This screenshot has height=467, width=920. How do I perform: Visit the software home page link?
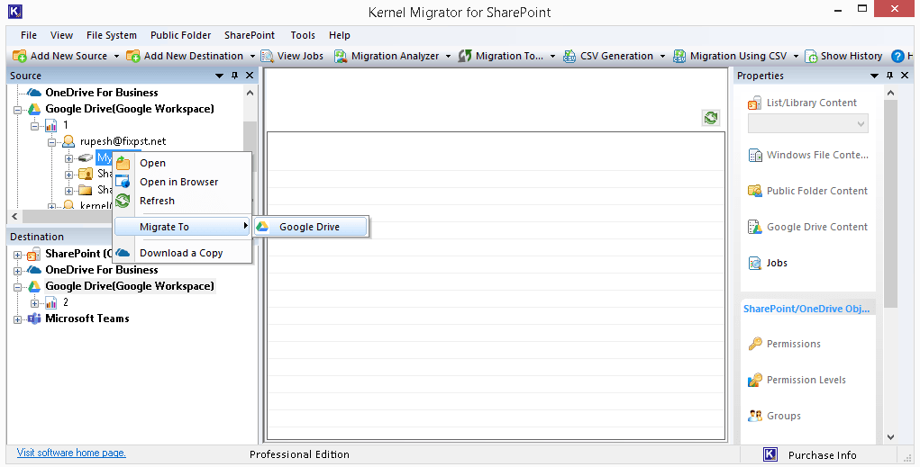(x=71, y=453)
